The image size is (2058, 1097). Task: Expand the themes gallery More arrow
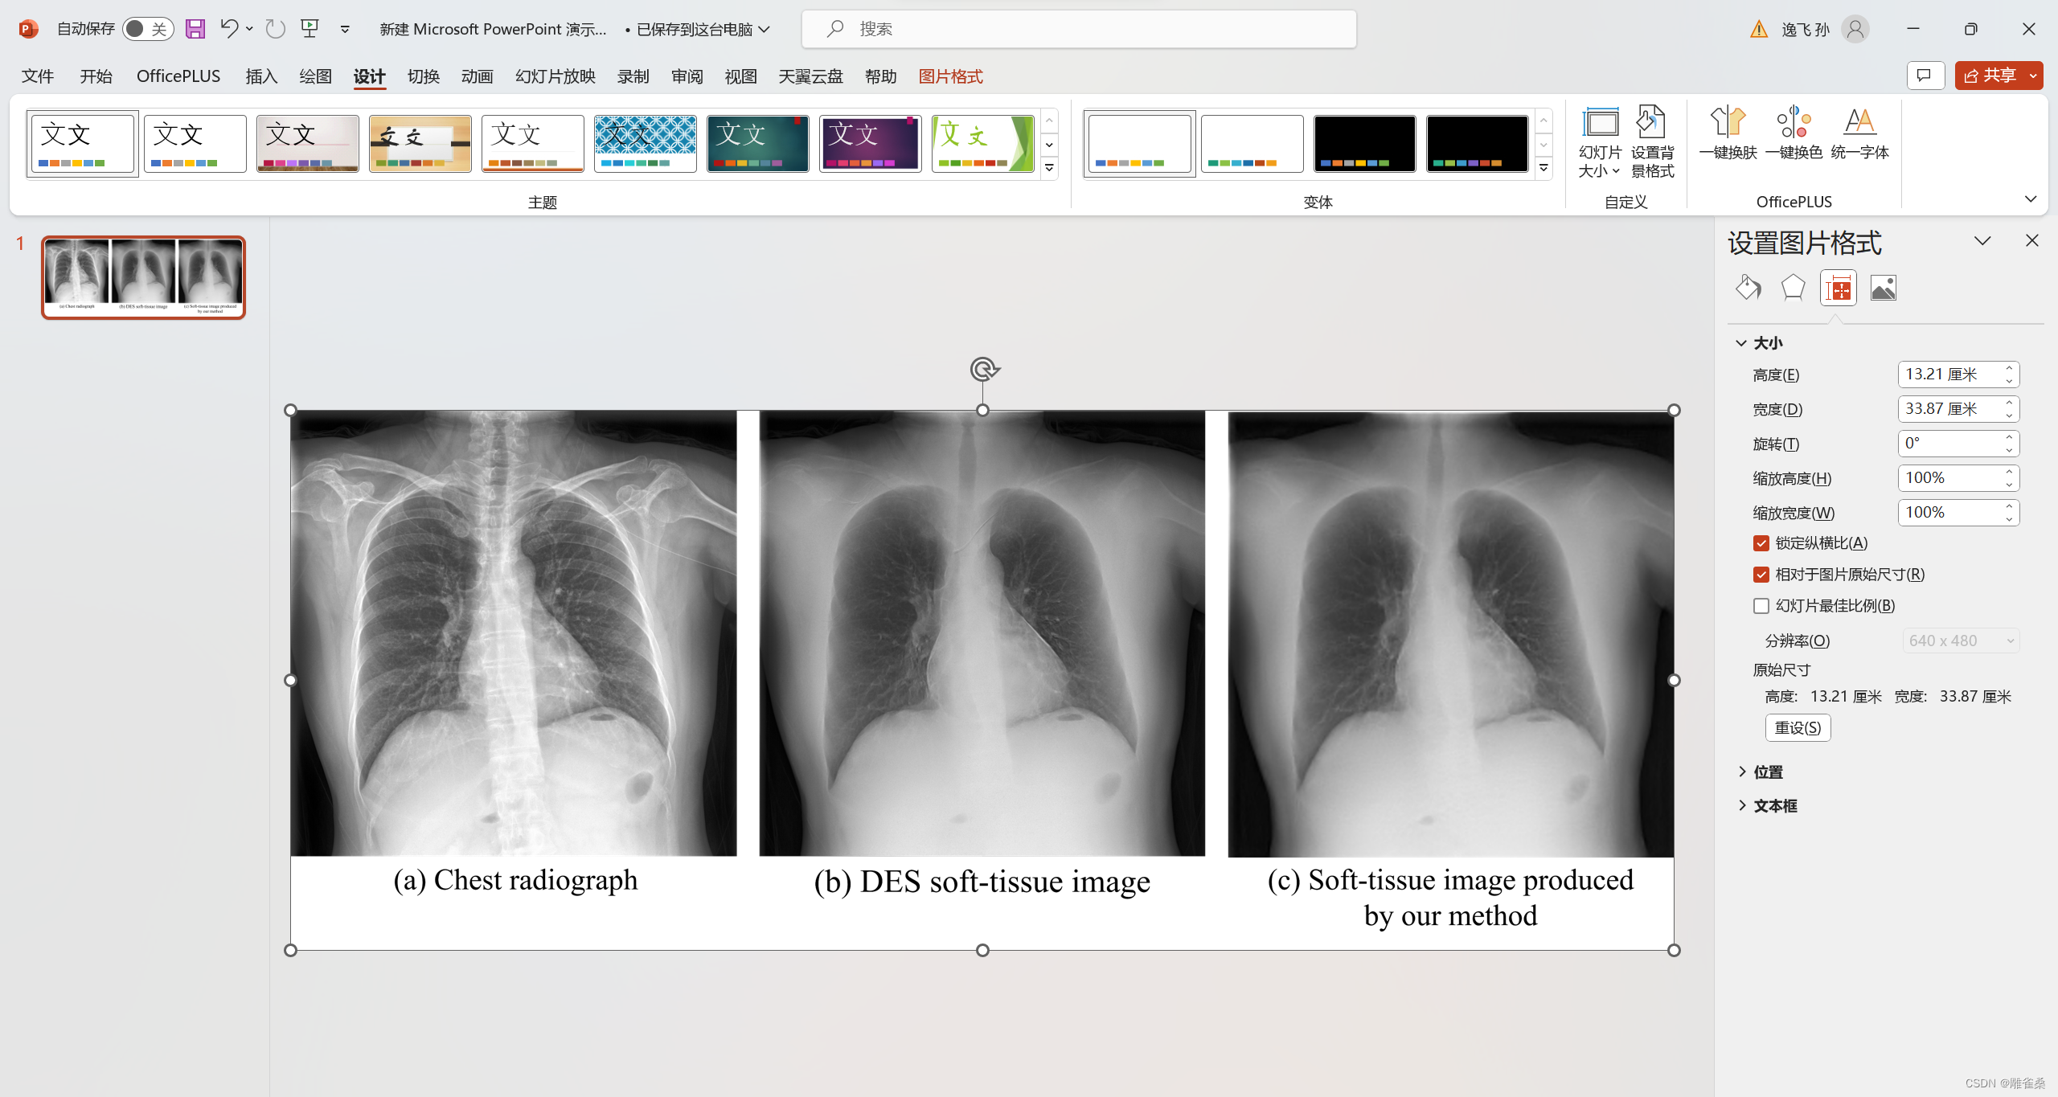[x=1049, y=168]
